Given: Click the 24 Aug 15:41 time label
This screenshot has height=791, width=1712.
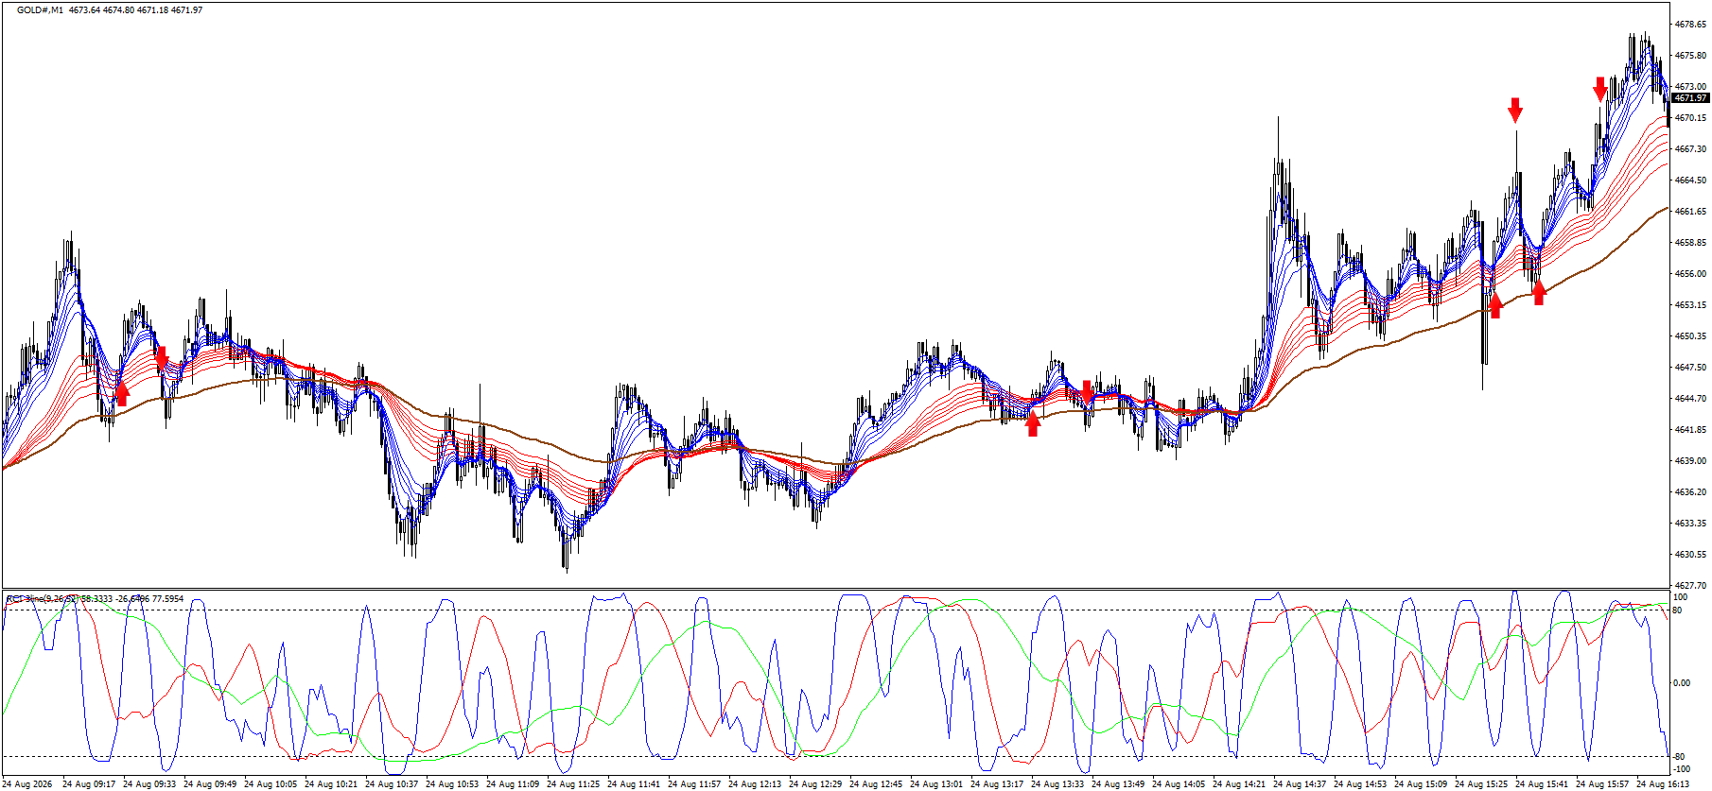Looking at the screenshot, I should pos(1542,784).
